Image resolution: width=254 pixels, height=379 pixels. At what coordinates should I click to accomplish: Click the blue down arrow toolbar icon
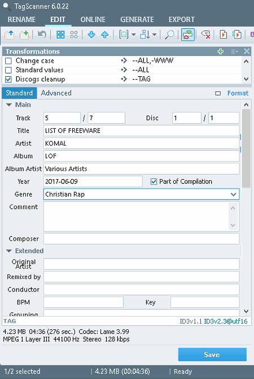click(91, 34)
